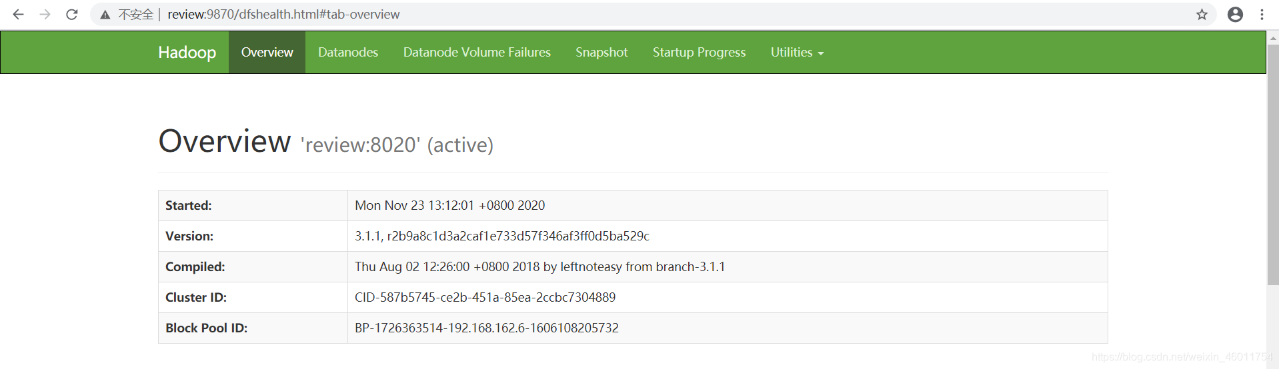Select the Overview tab
Screen dimensions: 1279x369
pos(267,52)
